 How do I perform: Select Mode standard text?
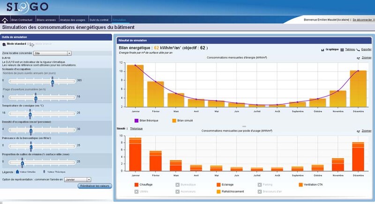tap(16, 44)
